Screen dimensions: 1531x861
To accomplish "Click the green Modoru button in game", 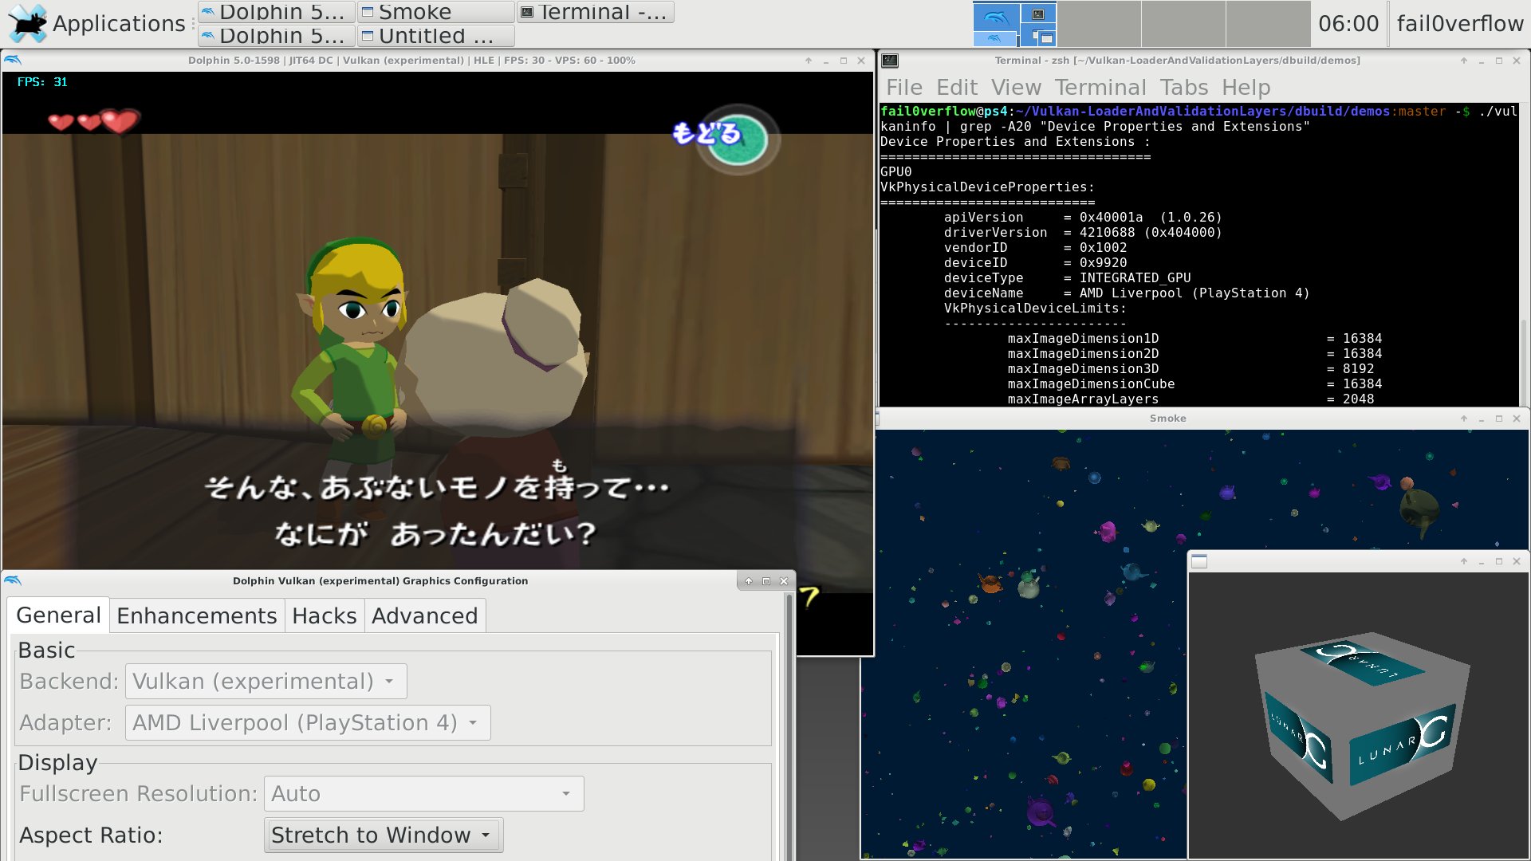I will [737, 139].
